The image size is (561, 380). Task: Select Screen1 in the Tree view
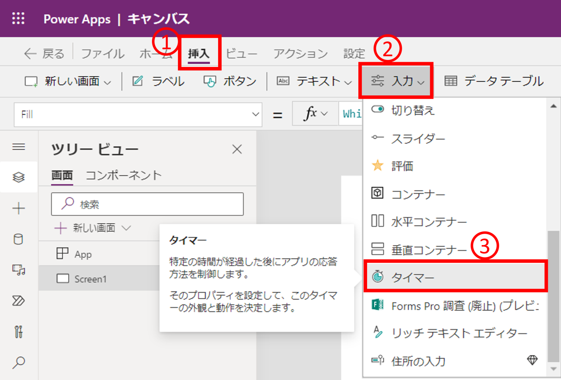click(x=90, y=279)
